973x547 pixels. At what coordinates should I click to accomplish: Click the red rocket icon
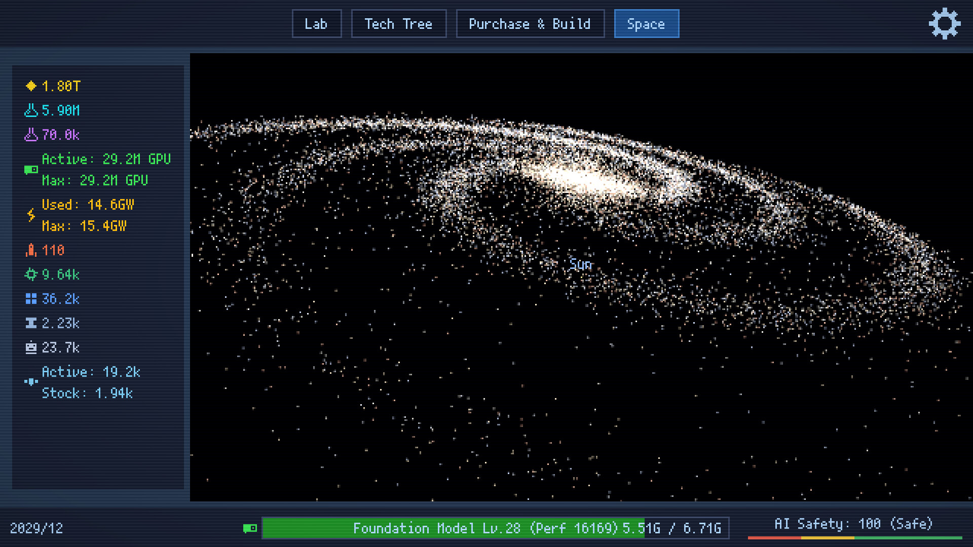tap(31, 250)
